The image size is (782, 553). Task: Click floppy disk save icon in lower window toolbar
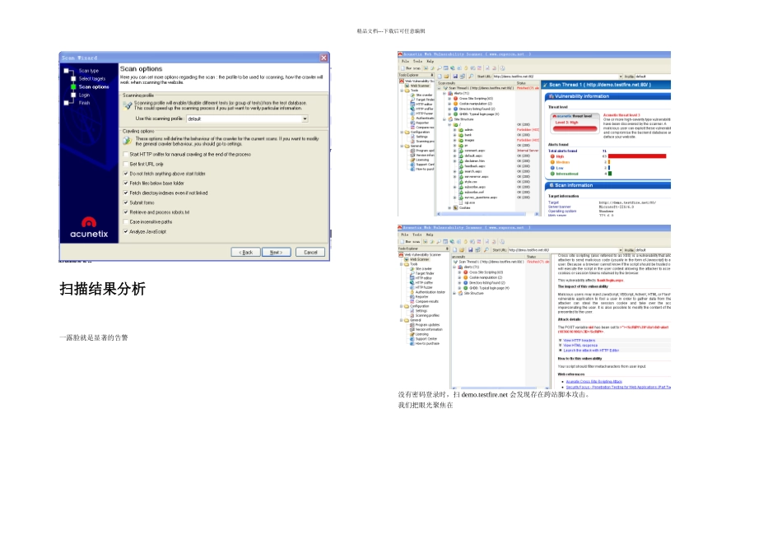[470, 250]
